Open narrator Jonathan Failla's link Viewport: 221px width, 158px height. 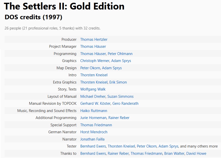[x=92, y=139]
